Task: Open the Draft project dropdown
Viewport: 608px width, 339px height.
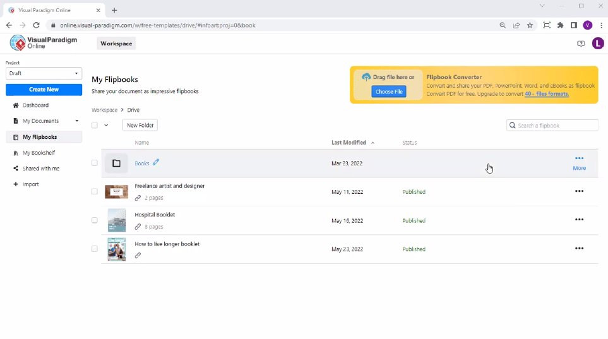Action: point(44,73)
